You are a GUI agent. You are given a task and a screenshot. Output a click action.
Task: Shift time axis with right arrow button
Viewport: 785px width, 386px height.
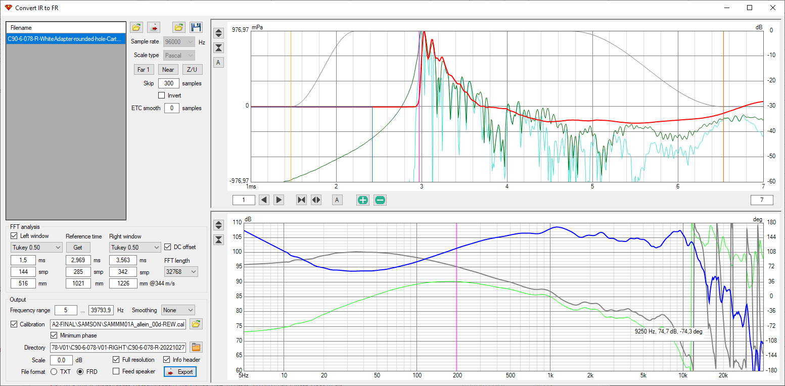[x=279, y=200]
